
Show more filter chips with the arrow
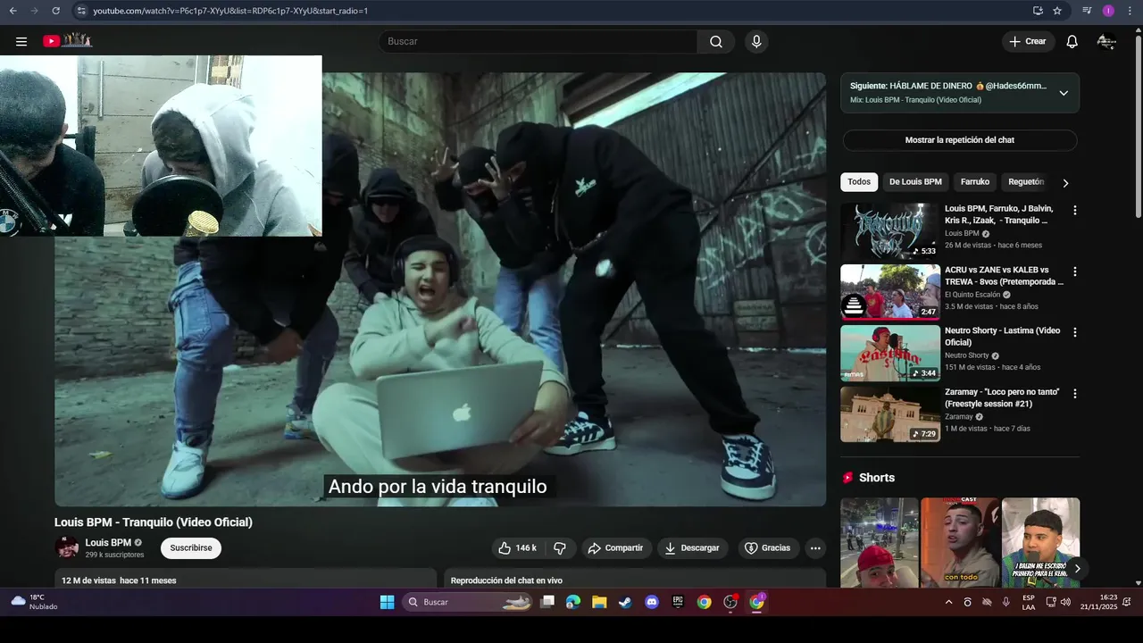(1065, 182)
